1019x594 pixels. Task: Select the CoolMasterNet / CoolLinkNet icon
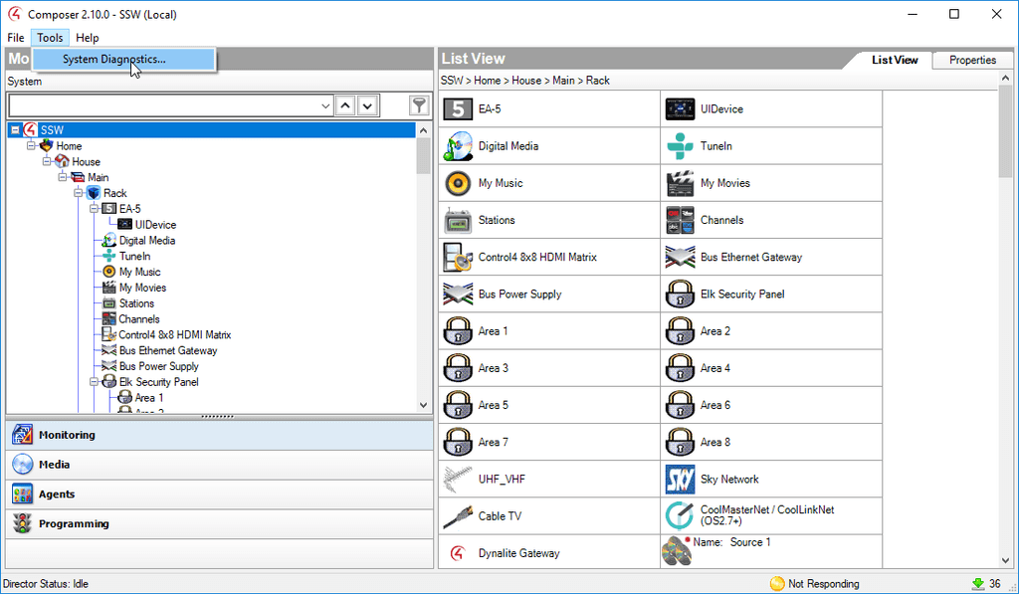tap(678, 515)
